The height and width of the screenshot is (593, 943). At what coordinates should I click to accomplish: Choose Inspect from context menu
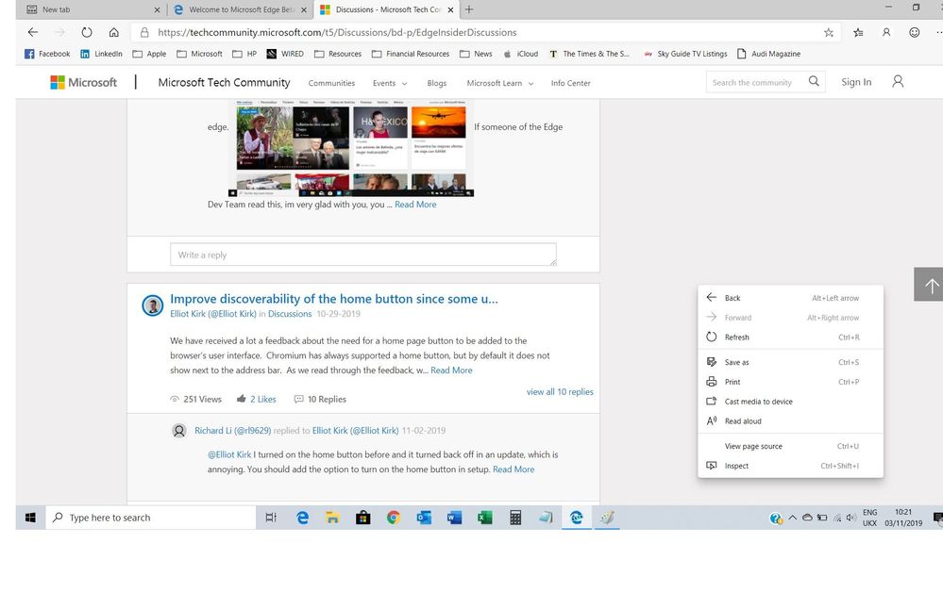790,466
